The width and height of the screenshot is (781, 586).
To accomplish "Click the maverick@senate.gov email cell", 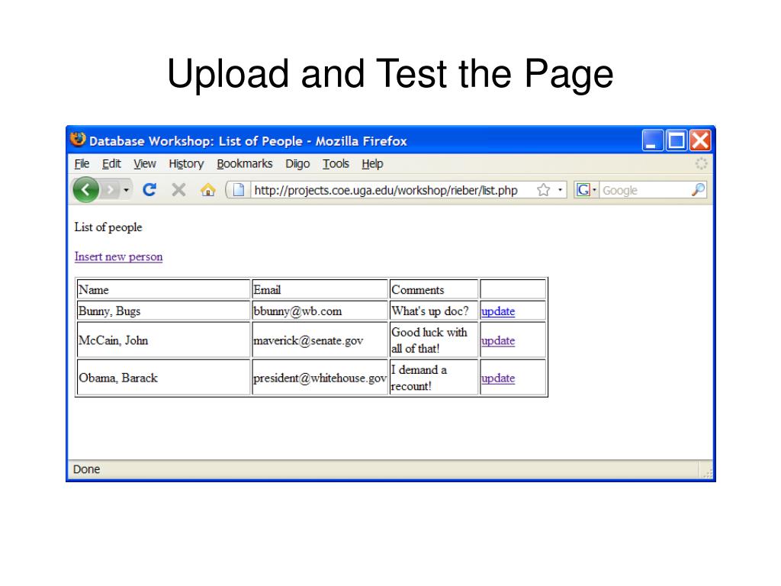I will (320, 340).
